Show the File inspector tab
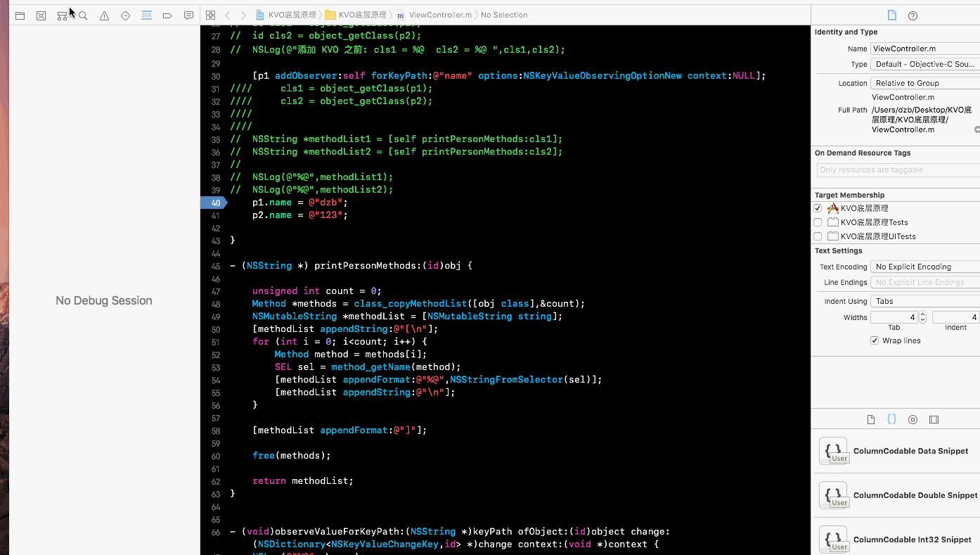This screenshot has width=980, height=555. coord(891,15)
